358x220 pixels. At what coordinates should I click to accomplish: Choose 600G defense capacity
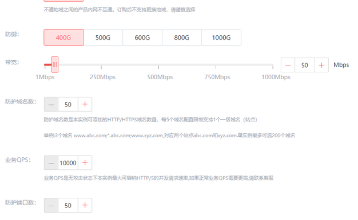click(142, 37)
